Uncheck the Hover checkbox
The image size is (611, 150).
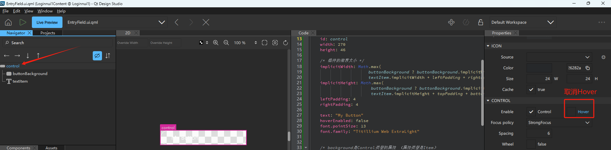coord(571,112)
